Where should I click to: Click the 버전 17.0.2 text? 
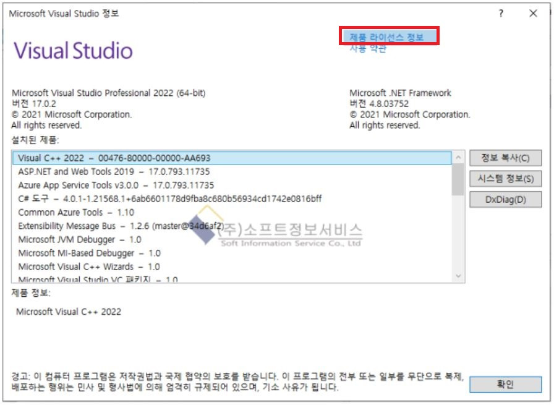coord(34,103)
